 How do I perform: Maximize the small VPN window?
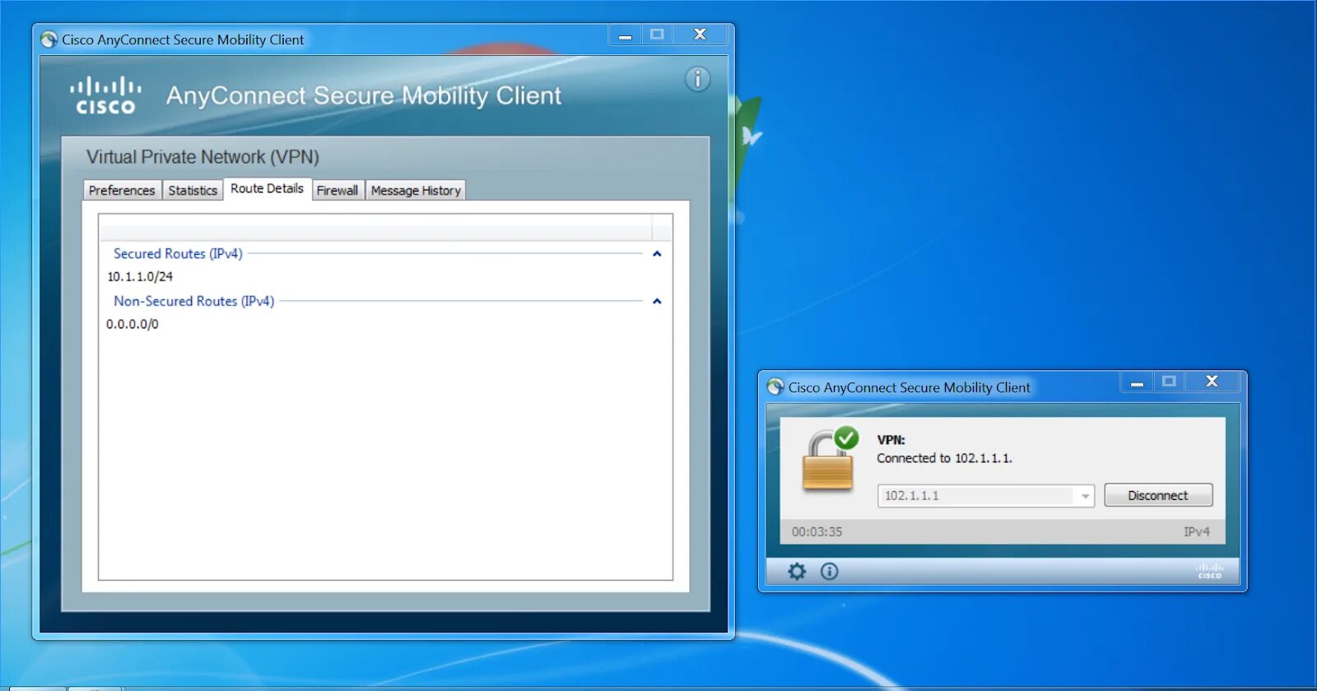click(x=1169, y=382)
